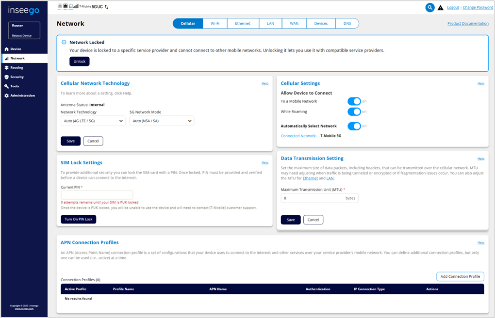Expand the 5G Network Mode dropdown

tap(162, 121)
